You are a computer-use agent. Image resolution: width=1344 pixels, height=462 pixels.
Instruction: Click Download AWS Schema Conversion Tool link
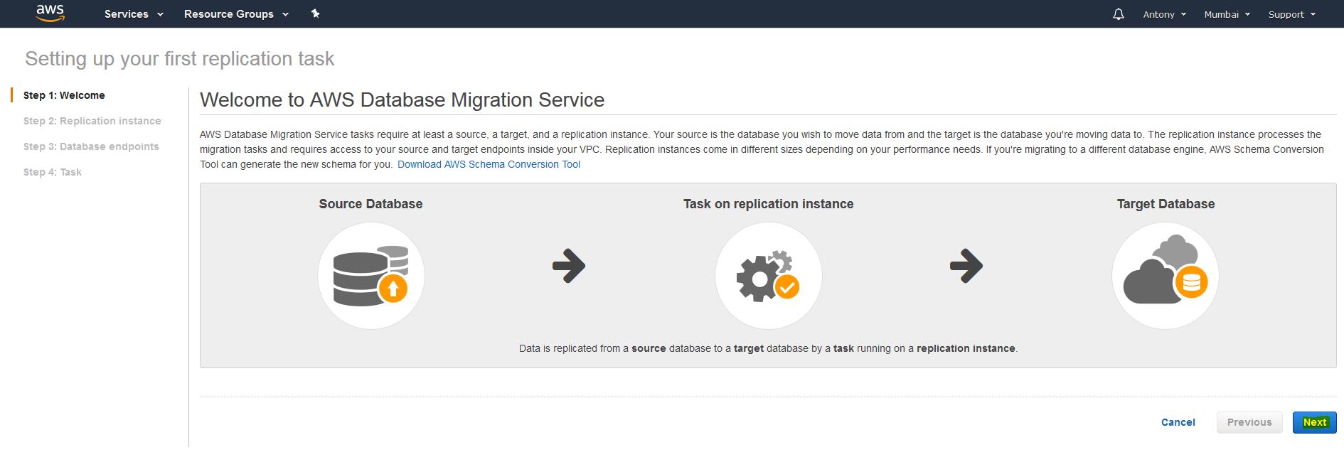pos(489,164)
